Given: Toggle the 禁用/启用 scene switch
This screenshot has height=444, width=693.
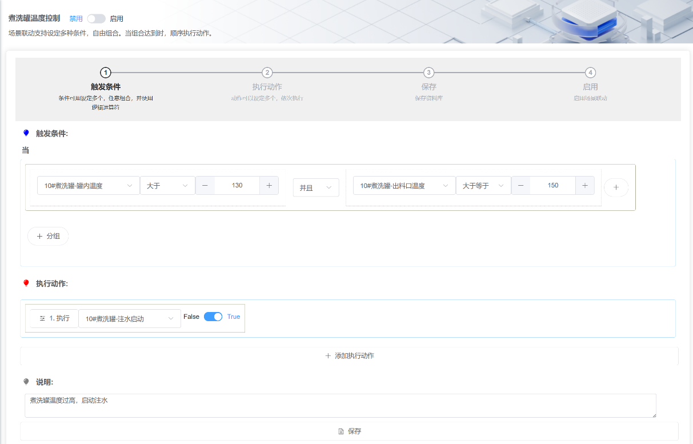Looking at the screenshot, I should pyautogui.click(x=96, y=19).
